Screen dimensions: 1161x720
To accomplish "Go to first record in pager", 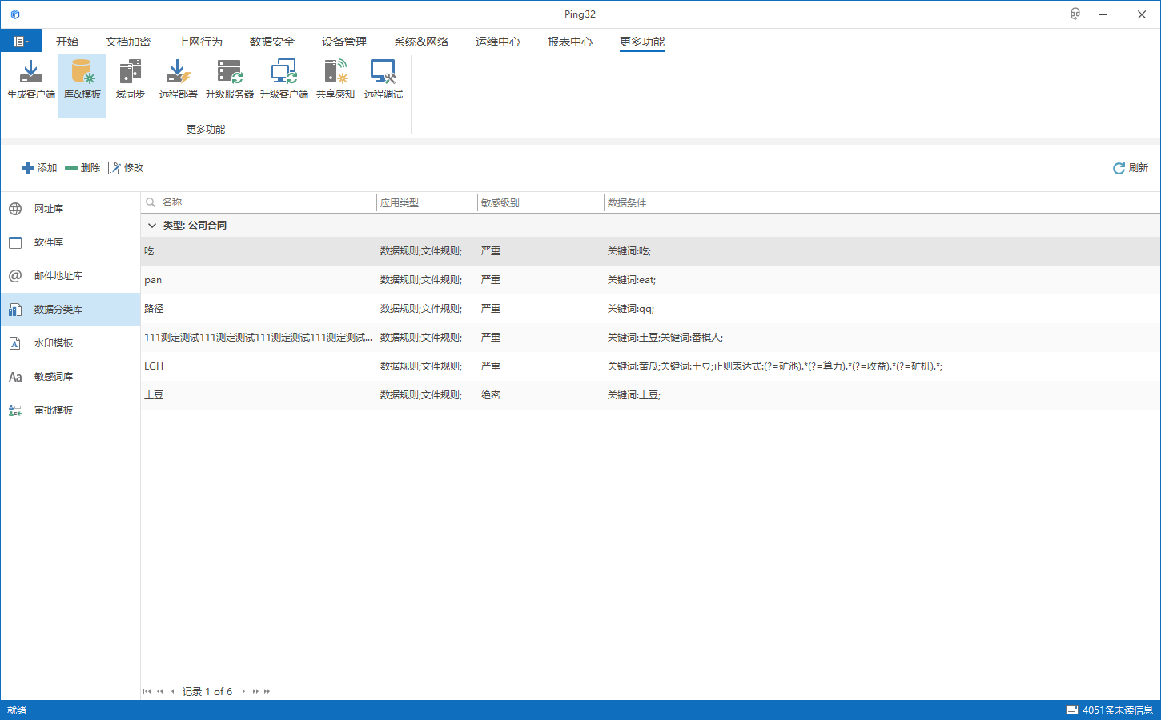I will click(x=147, y=691).
